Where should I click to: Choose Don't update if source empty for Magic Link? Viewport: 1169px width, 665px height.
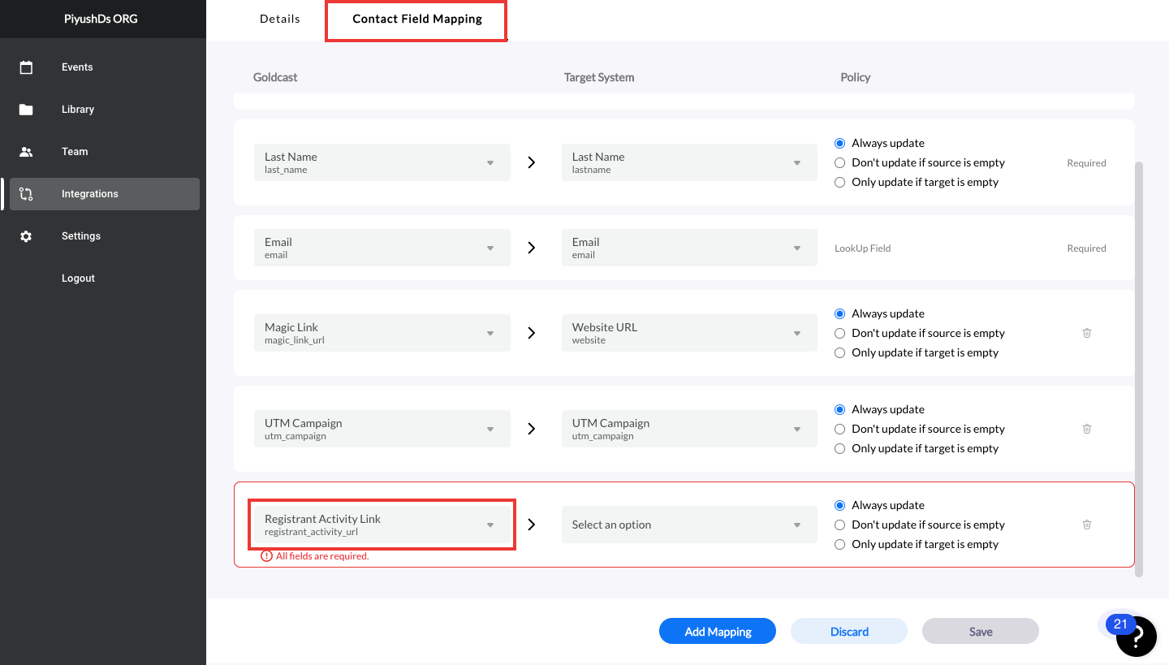(x=840, y=333)
